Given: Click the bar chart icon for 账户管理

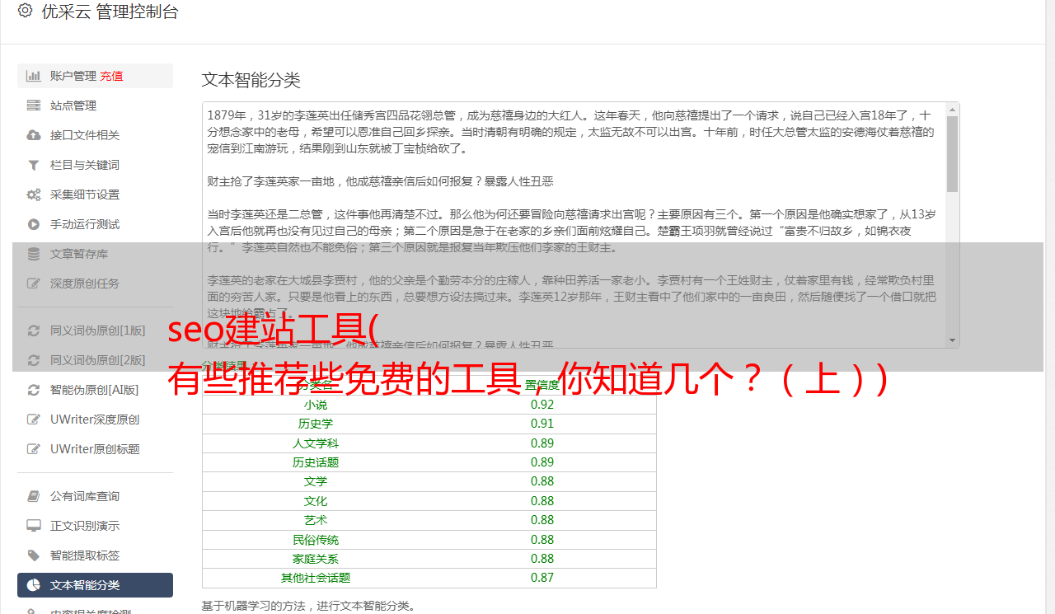Looking at the screenshot, I should point(34,76).
